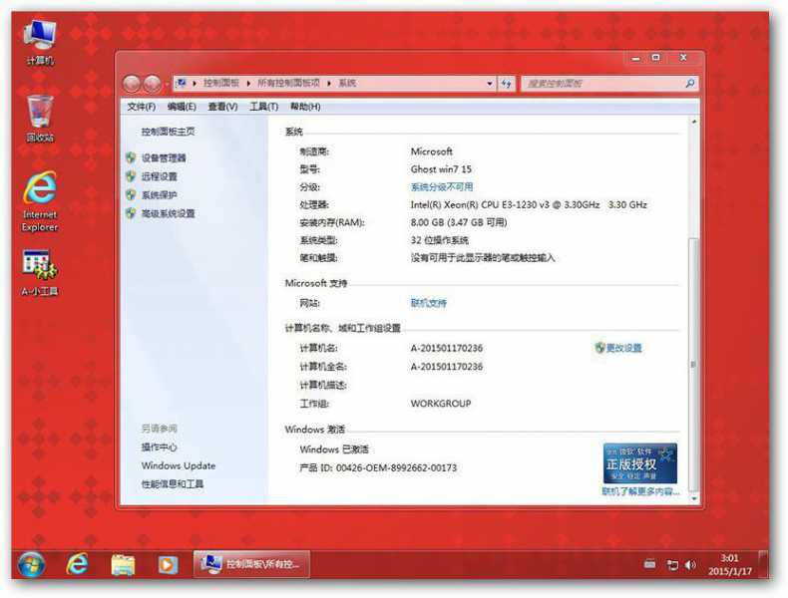Click the scrollbar up arrow
Image resolution: width=788 pixels, height=598 pixels.
click(694, 122)
